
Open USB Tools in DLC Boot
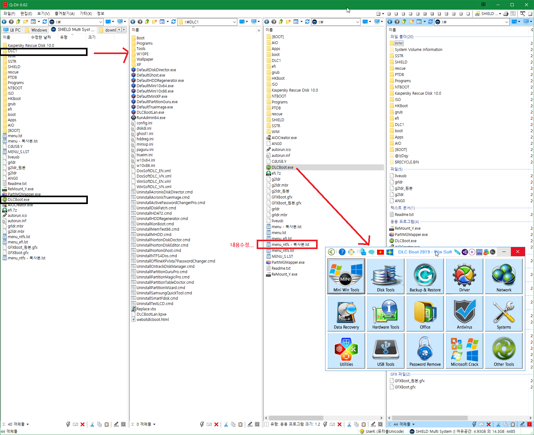click(x=385, y=351)
